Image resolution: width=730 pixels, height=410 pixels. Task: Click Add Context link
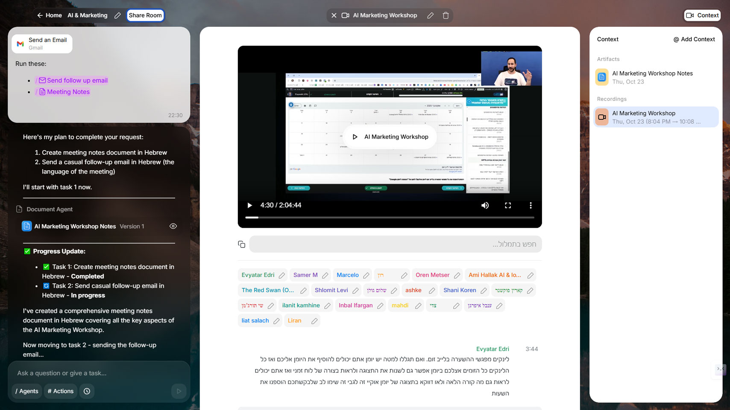tap(694, 39)
